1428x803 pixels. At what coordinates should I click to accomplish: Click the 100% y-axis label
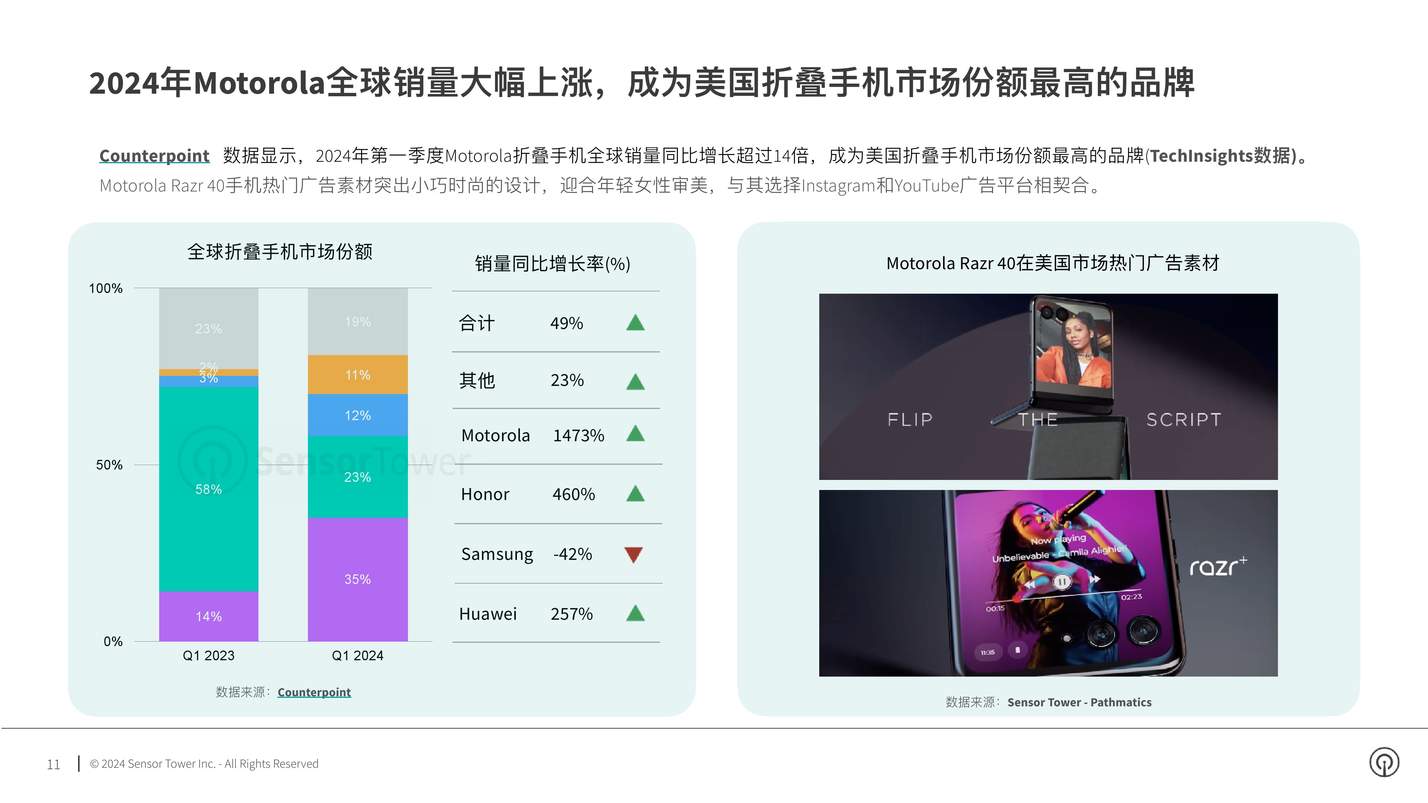pyautogui.click(x=106, y=288)
